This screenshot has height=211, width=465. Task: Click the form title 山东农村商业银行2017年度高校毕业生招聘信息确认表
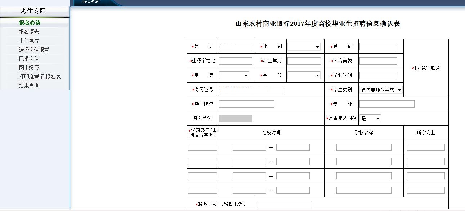coord(318,24)
